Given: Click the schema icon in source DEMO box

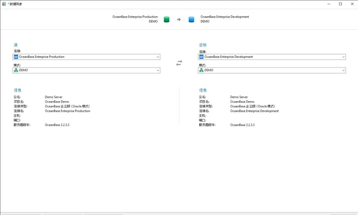Looking at the screenshot, I should click(x=16, y=70).
